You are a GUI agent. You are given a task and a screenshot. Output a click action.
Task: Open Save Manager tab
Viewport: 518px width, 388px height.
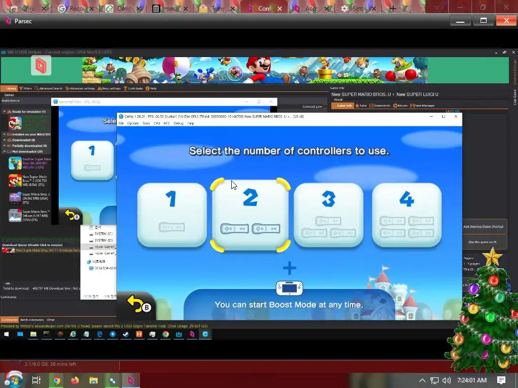tap(422, 106)
